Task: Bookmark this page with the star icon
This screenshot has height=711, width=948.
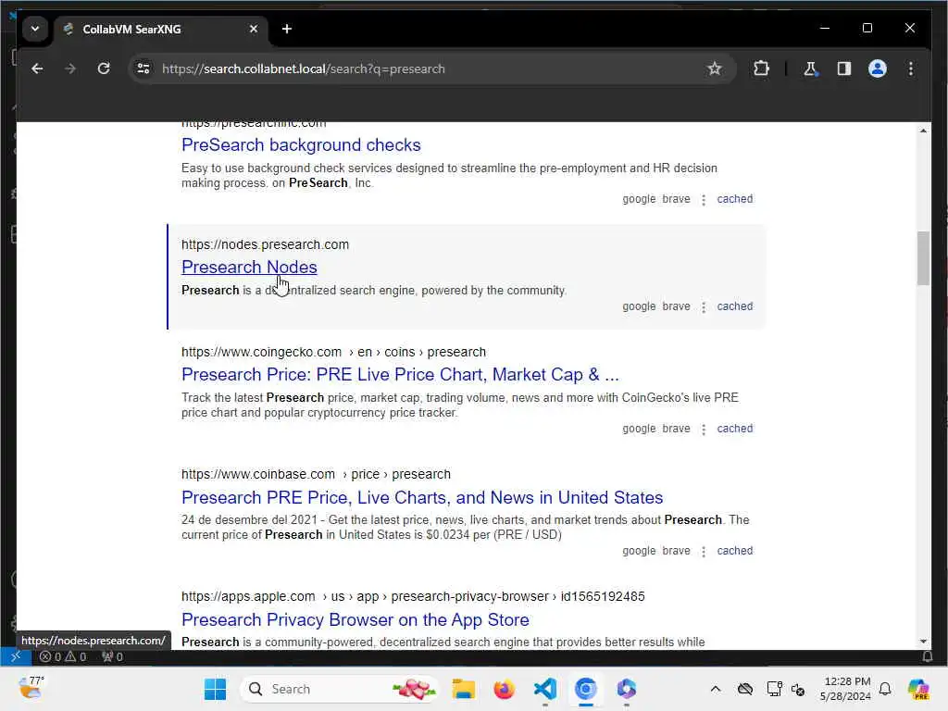Action: coord(714,69)
